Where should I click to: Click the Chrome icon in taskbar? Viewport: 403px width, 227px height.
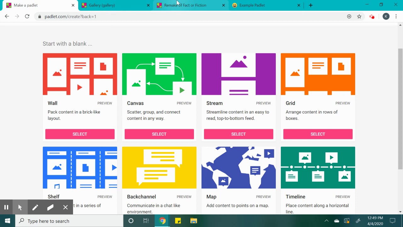(162, 221)
